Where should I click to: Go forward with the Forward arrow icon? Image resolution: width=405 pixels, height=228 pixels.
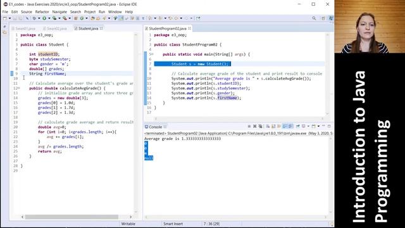pyautogui.click(x=186, y=18)
